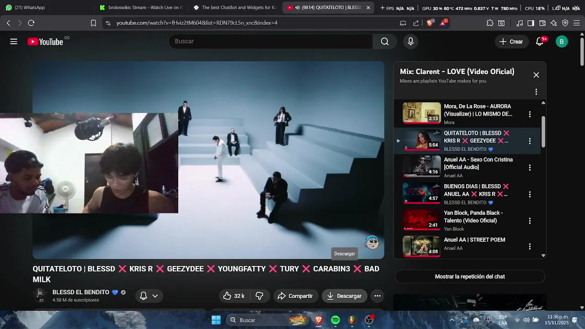Play Yan Block Talento thumbnail
The image size is (585, 329).
pos(421,220)
